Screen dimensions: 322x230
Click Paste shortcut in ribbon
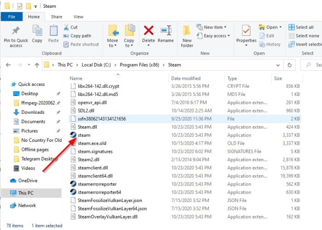click(x=81, y=44)
